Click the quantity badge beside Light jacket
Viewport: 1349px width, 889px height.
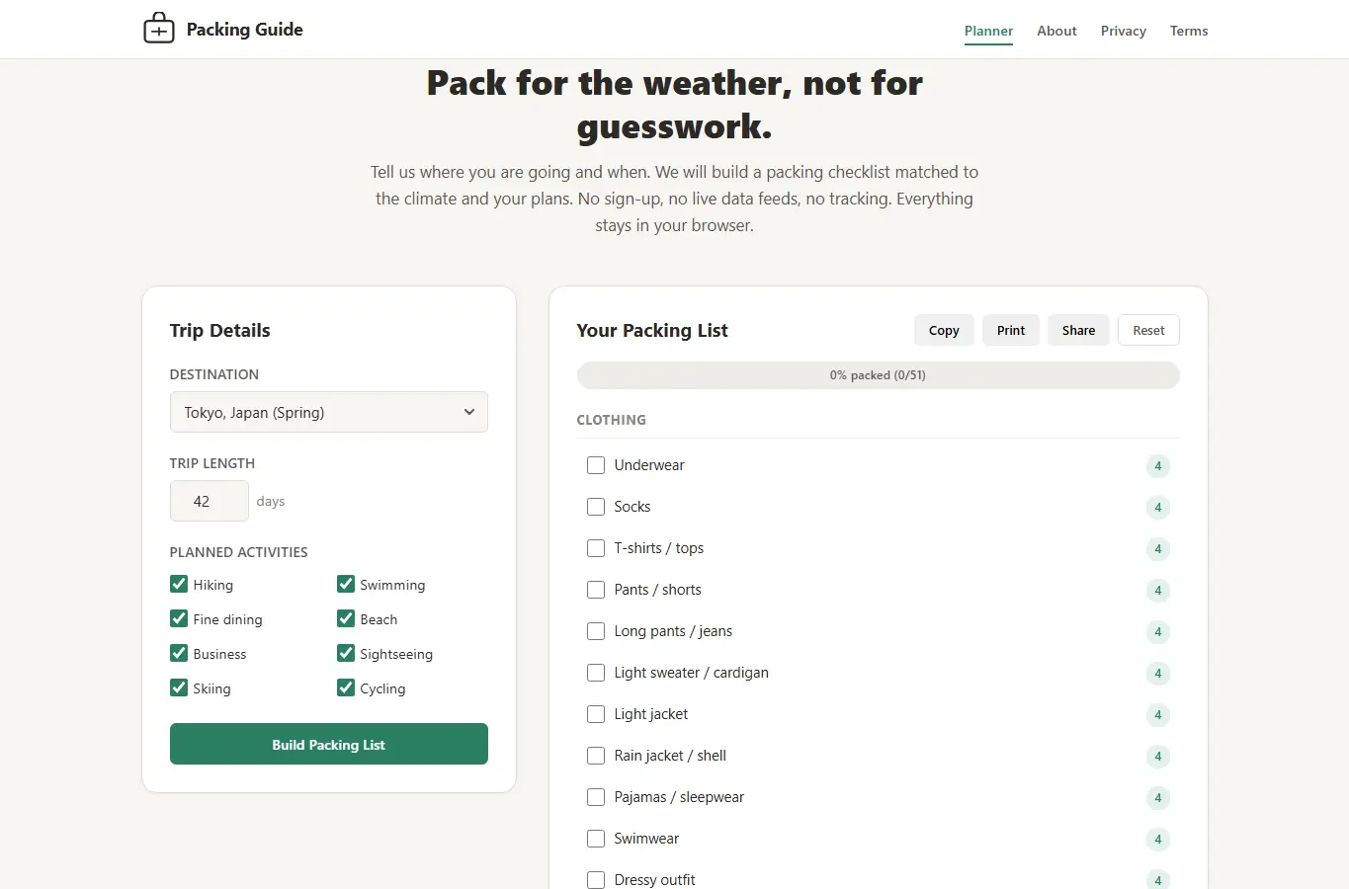[1158, 715]
